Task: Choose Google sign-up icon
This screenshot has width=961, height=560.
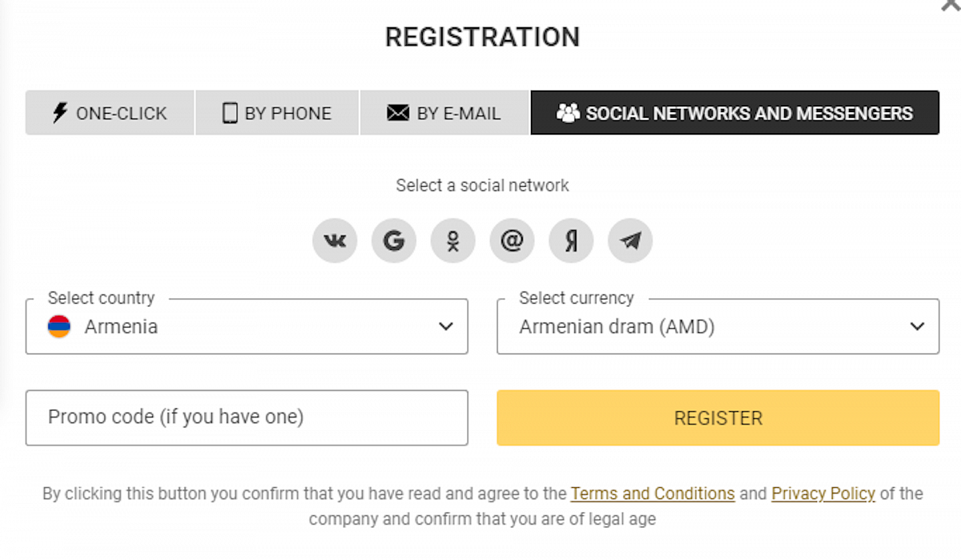Action: click(x=394, y=240)
